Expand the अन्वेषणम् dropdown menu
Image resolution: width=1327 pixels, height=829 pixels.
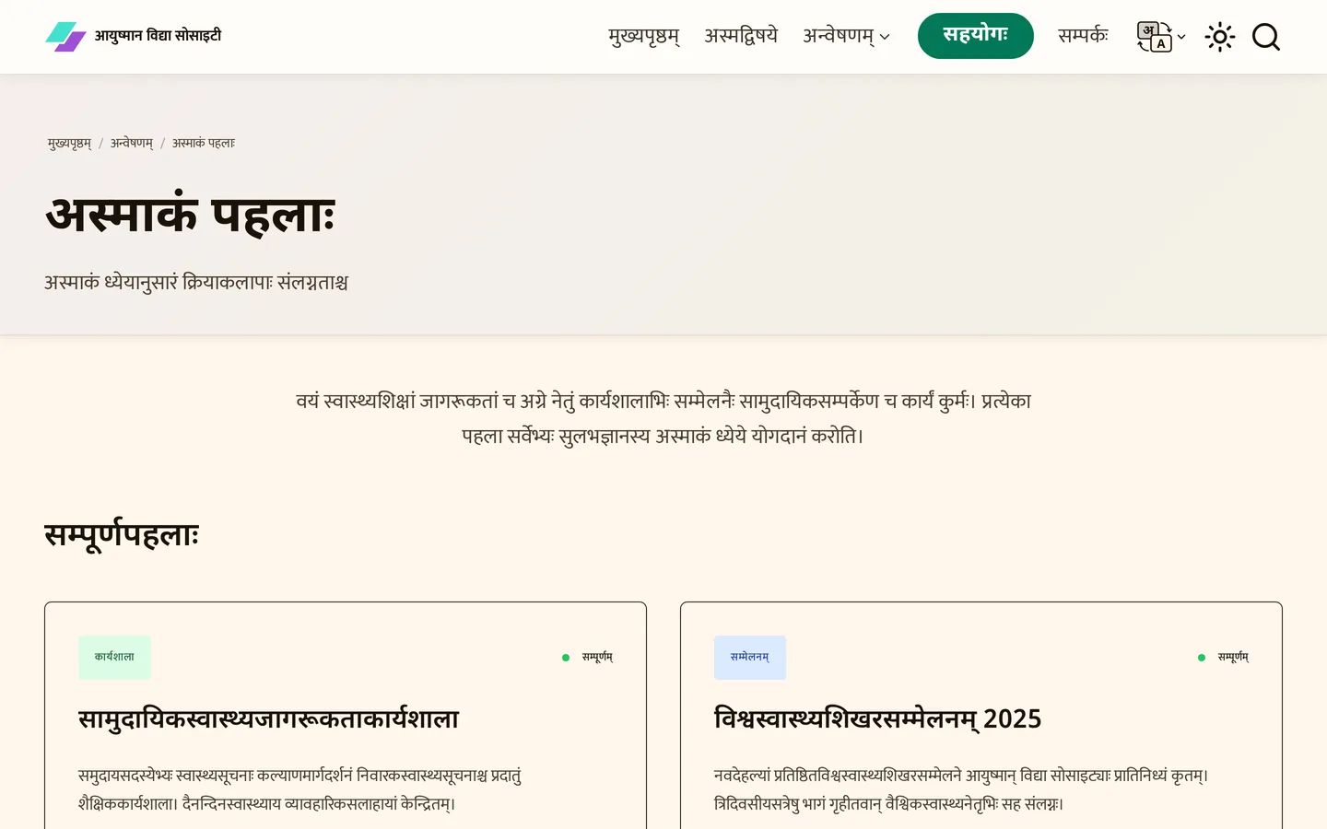(x=846, y=36)
